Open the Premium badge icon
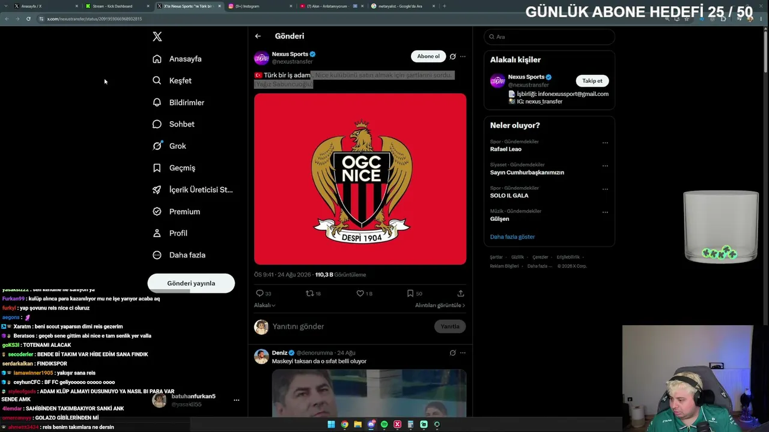Screen dimensions: 769x432 [x=157, y=211]
